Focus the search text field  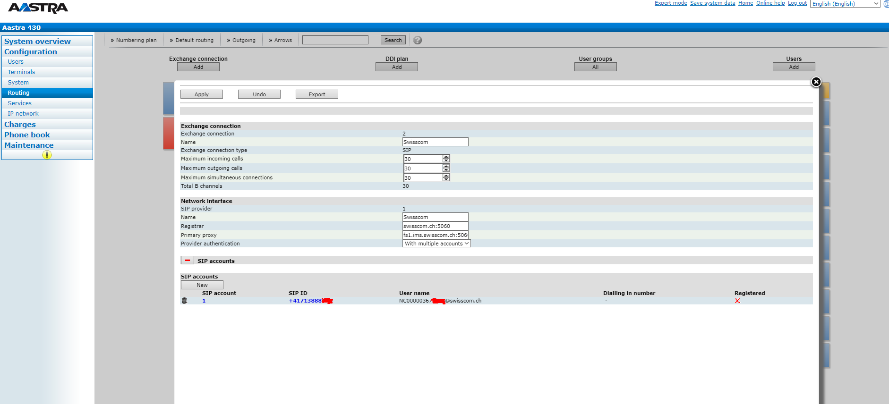335,40
